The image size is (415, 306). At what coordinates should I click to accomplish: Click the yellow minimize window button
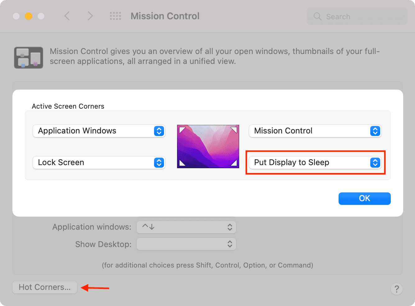29,16
